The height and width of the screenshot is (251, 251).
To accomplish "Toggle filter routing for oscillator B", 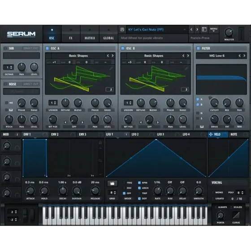I will point(198,104).
